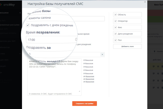Click the trash icon on 'Удалить' button
This screenshot has height=109, width=163.
pos(155,51)
